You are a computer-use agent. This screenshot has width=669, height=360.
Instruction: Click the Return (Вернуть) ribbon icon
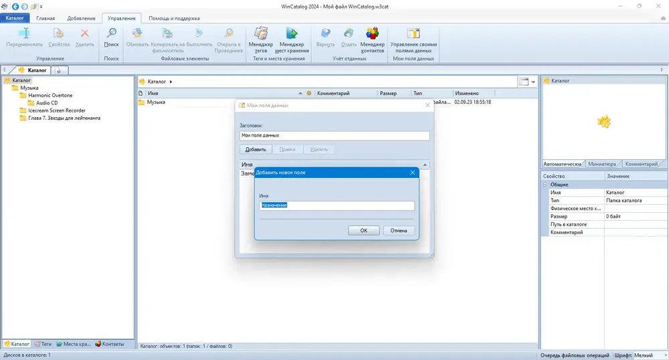pos(326,33)
